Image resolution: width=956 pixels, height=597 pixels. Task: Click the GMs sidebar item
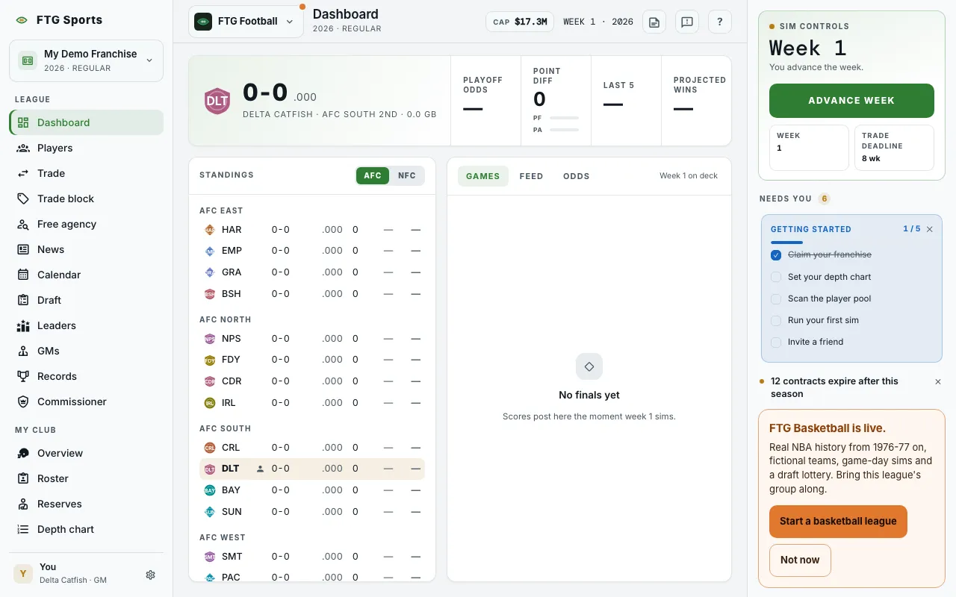86,351
